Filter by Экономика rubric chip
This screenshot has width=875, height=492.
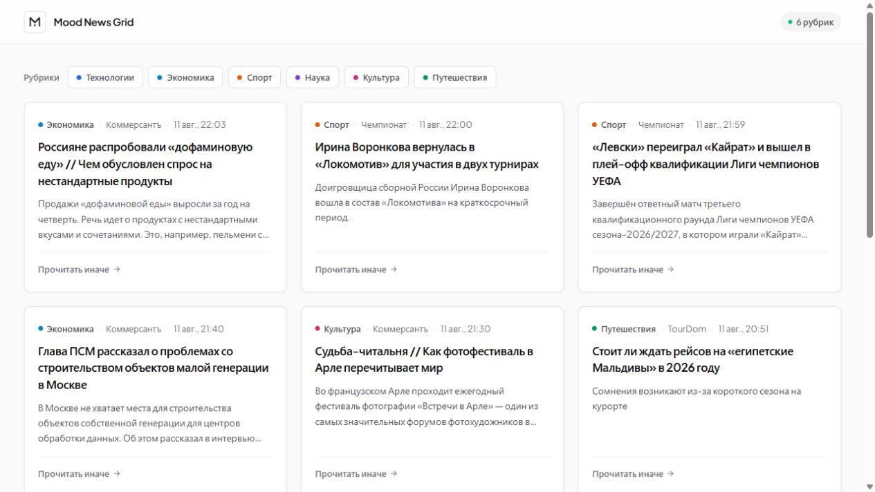(x=185, y=77)
